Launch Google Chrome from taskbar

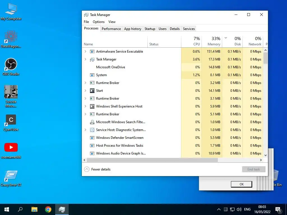pos(48,209)
